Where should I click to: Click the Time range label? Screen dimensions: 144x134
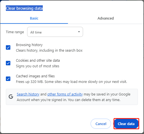click(15, 32)
